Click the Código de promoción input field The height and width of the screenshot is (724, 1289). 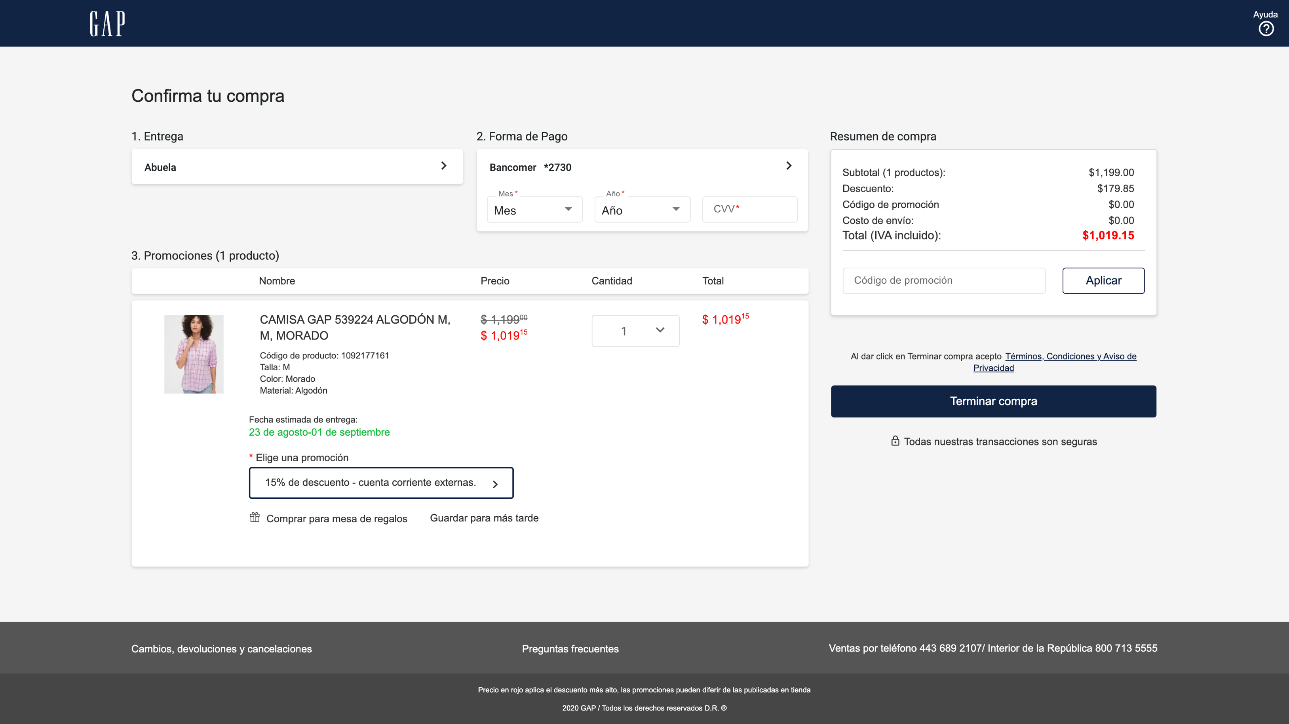(944, 281)
